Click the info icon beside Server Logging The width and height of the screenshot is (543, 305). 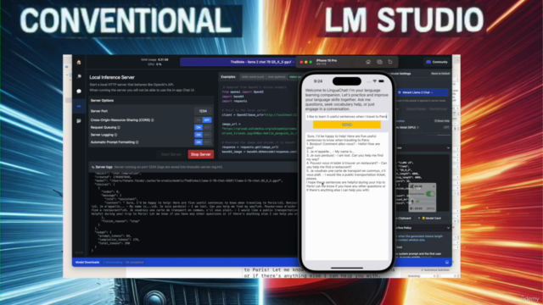coord(115,135)
